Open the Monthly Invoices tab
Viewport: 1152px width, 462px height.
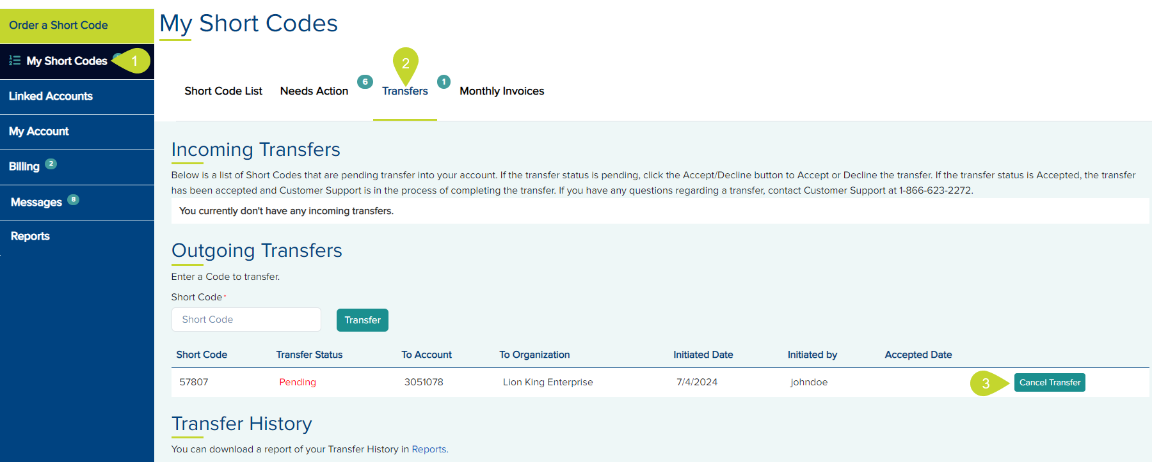tap(502, 91)
